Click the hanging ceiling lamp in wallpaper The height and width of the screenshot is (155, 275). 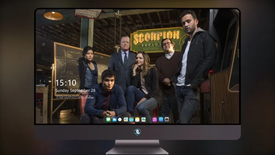[x=54, y=16]
